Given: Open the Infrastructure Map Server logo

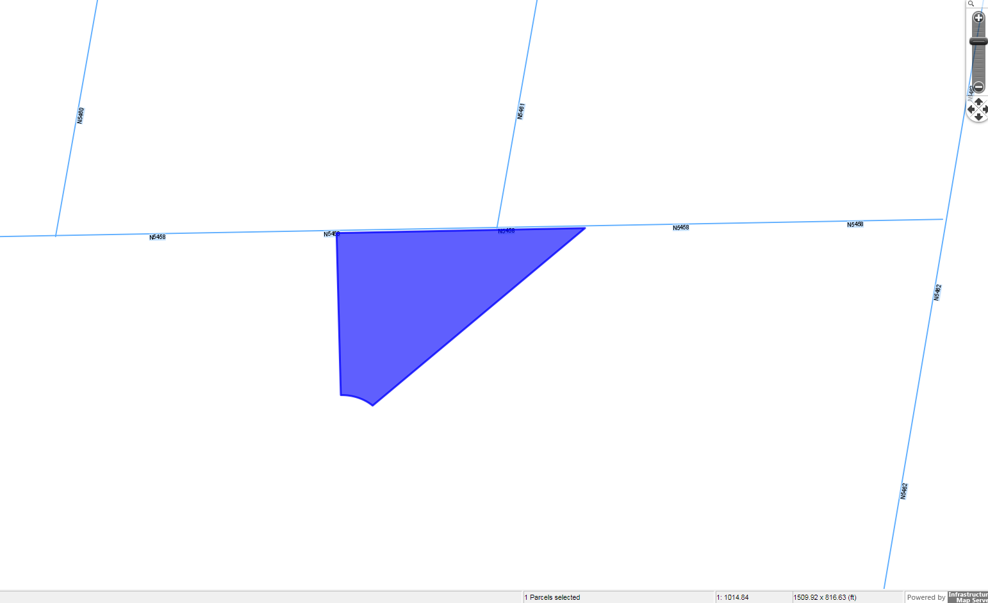Looking at the screenshot, I should click(x=967, y=597).
